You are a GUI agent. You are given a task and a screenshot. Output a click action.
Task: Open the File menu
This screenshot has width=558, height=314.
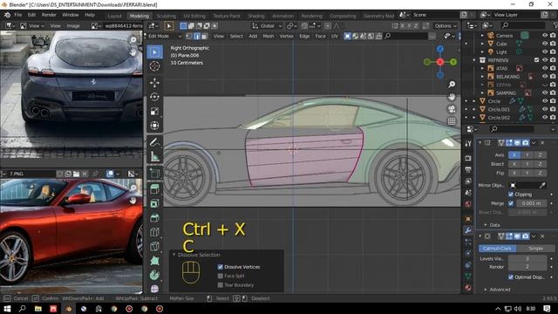[x=17, y=15]
